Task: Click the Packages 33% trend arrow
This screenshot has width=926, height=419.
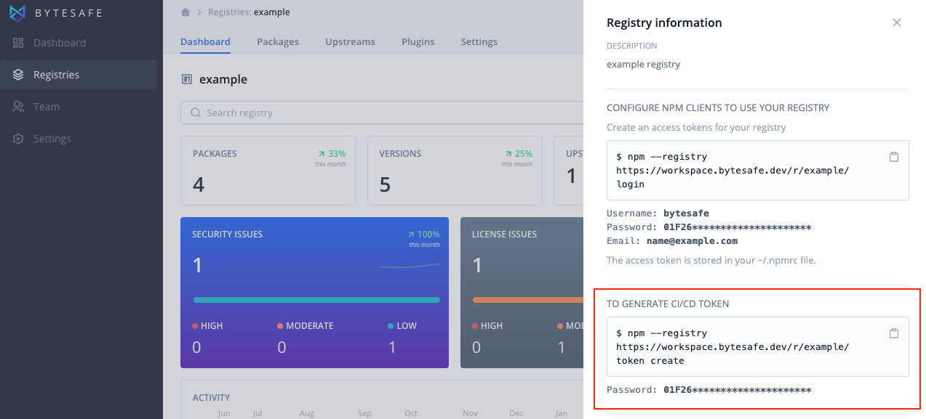Action: [x=322, y=154]
